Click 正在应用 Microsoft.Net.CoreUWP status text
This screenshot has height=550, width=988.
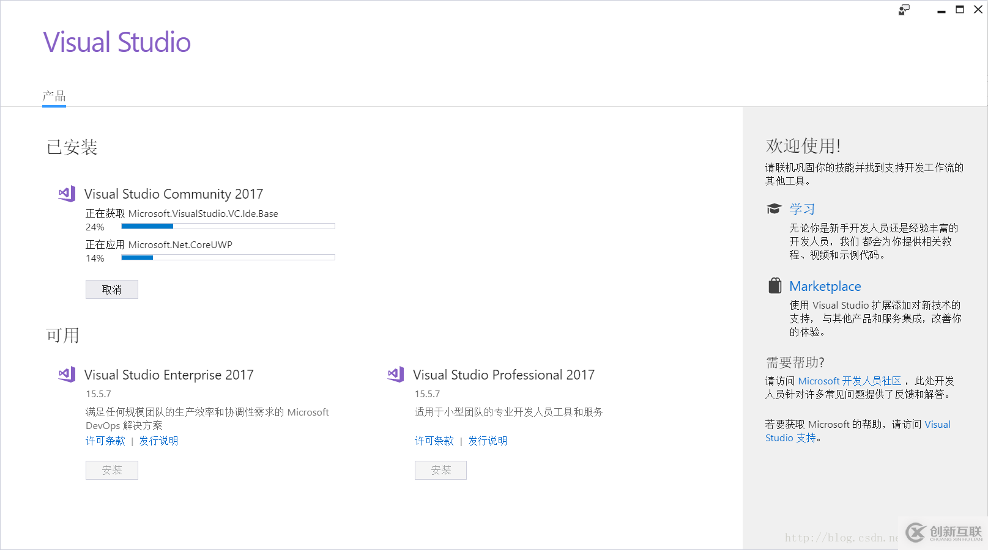tap(159, 244)
